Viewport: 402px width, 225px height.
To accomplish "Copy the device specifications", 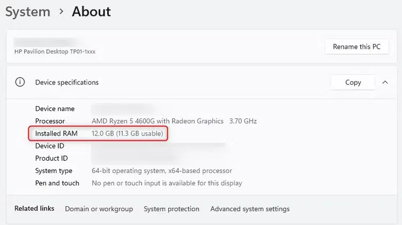I will click(353, 82).
